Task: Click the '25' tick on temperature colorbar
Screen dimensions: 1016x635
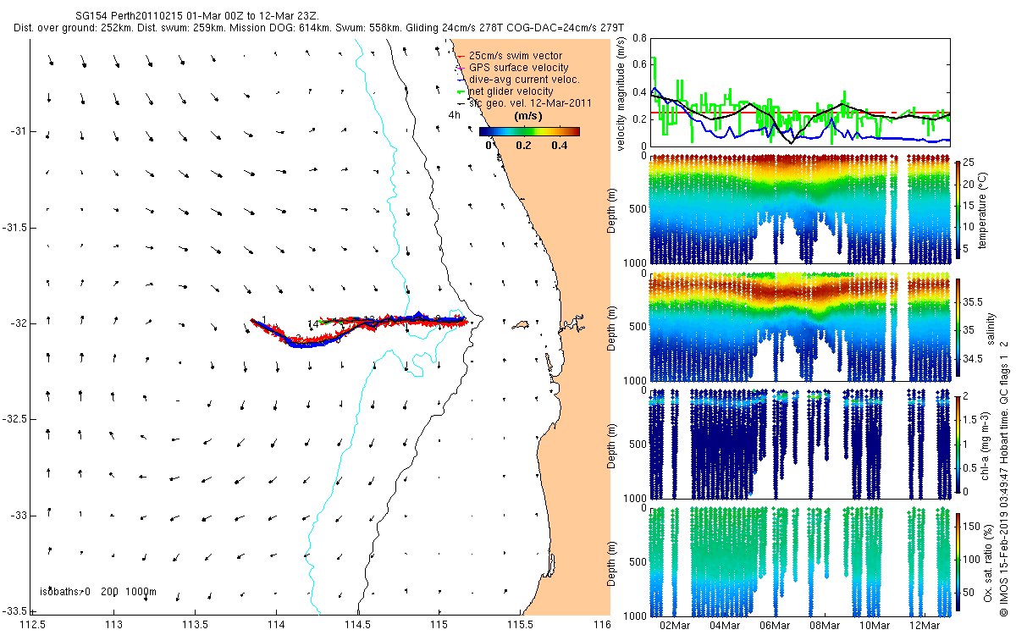Action: pyautogui.click(x=969, y=161)
